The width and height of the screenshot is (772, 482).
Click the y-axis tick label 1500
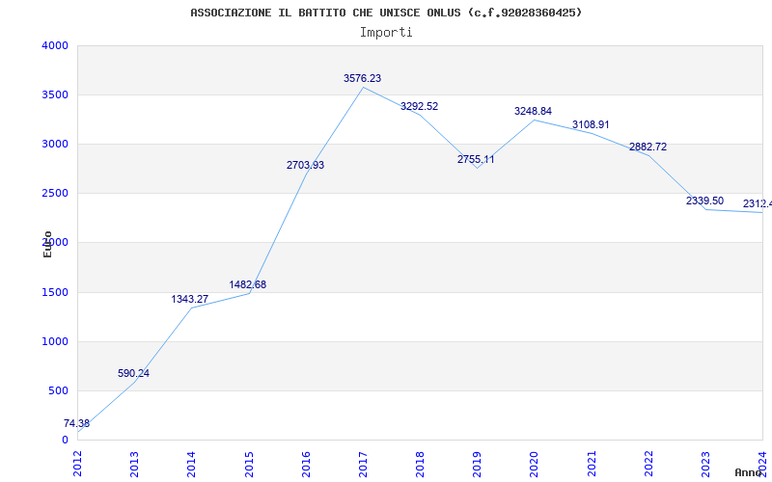(x=55, y=293)
